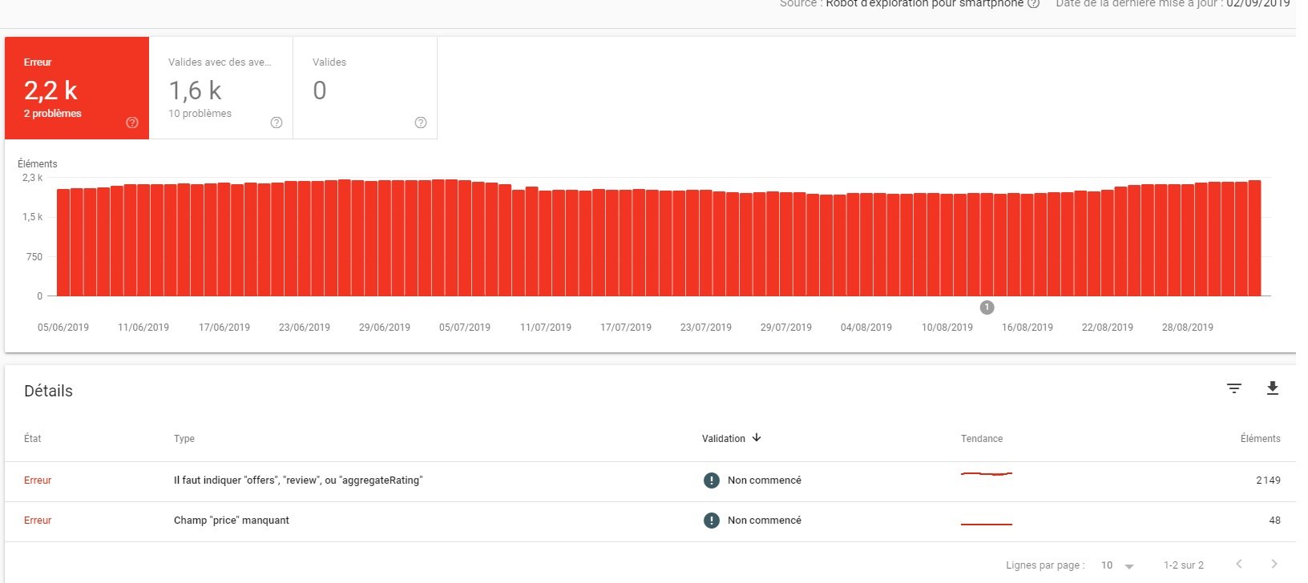Click the trend sparkline in aggregateRating row
This screenshot has height=583, width=1308.
coord(987,474)
